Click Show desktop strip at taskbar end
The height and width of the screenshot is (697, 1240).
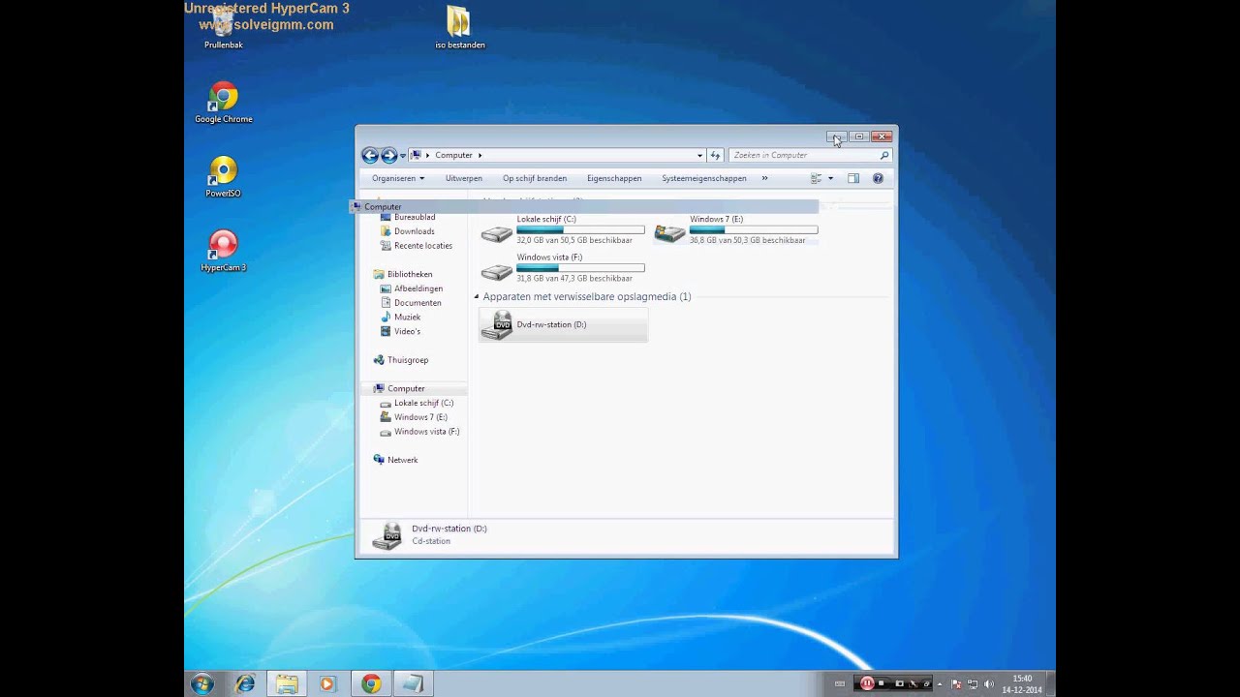1050,683
